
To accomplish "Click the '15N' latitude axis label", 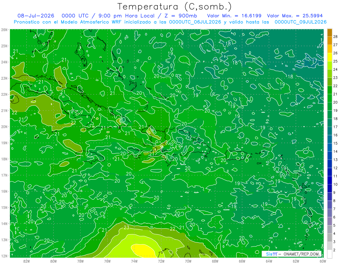I will 5,207.
